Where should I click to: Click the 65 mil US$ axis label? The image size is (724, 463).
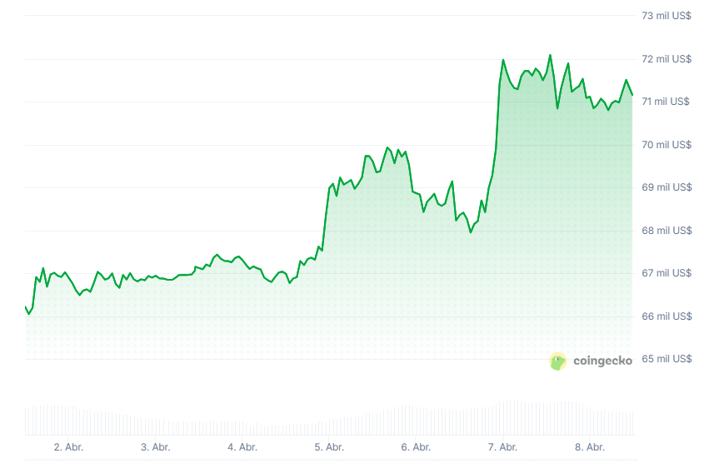pyautogui.click(x=667, y=359)
